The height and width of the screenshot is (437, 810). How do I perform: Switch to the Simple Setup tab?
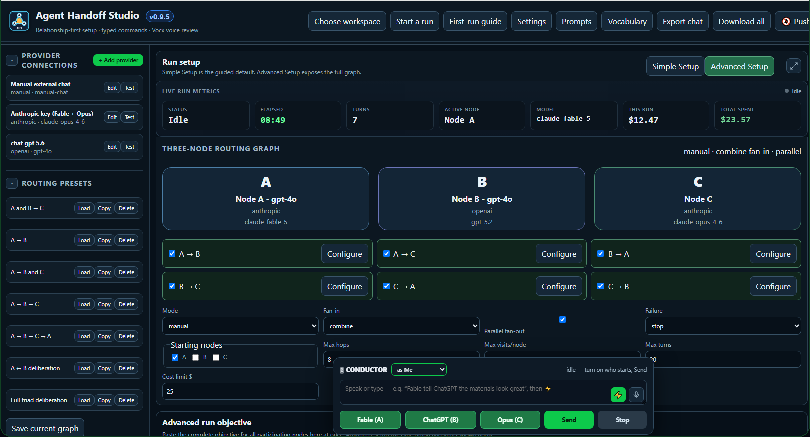coord(675,66)
